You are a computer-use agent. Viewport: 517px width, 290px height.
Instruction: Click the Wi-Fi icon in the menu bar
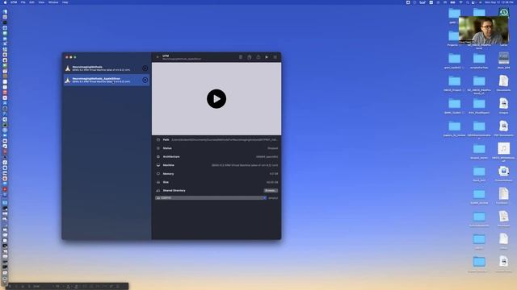pos(460,2)
